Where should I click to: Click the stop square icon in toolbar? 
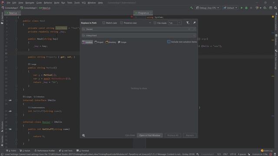tap(251, 8)
